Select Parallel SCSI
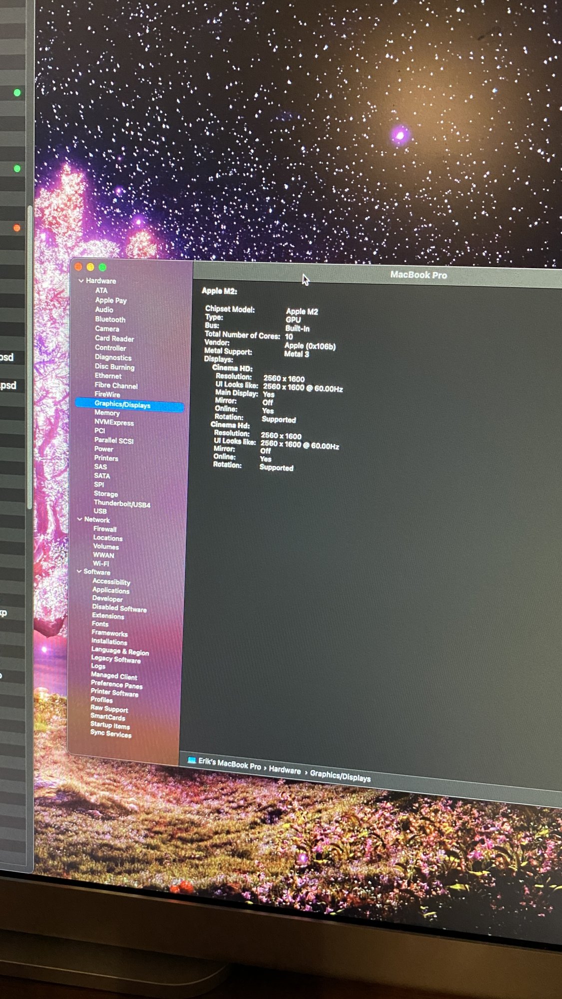 (x=114, y=441)
